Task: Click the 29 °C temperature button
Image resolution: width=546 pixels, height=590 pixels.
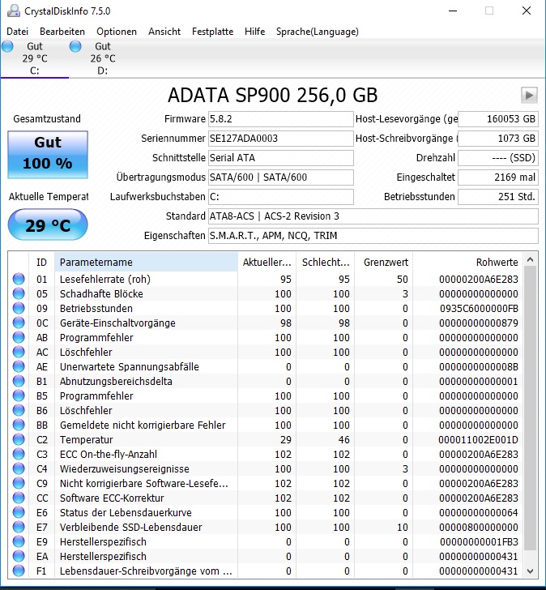Action: pos(48,225)
